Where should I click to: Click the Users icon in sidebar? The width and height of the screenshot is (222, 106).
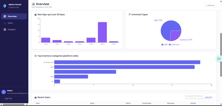tap(5, 23)
